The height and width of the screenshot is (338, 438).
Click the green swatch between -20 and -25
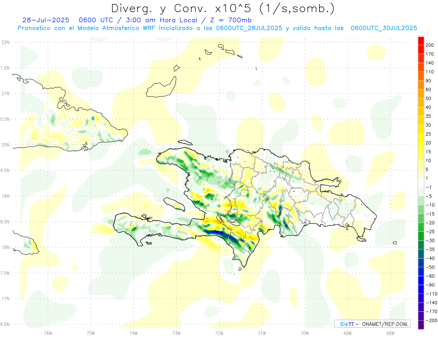pyautogui.click(x=421, y=227)
